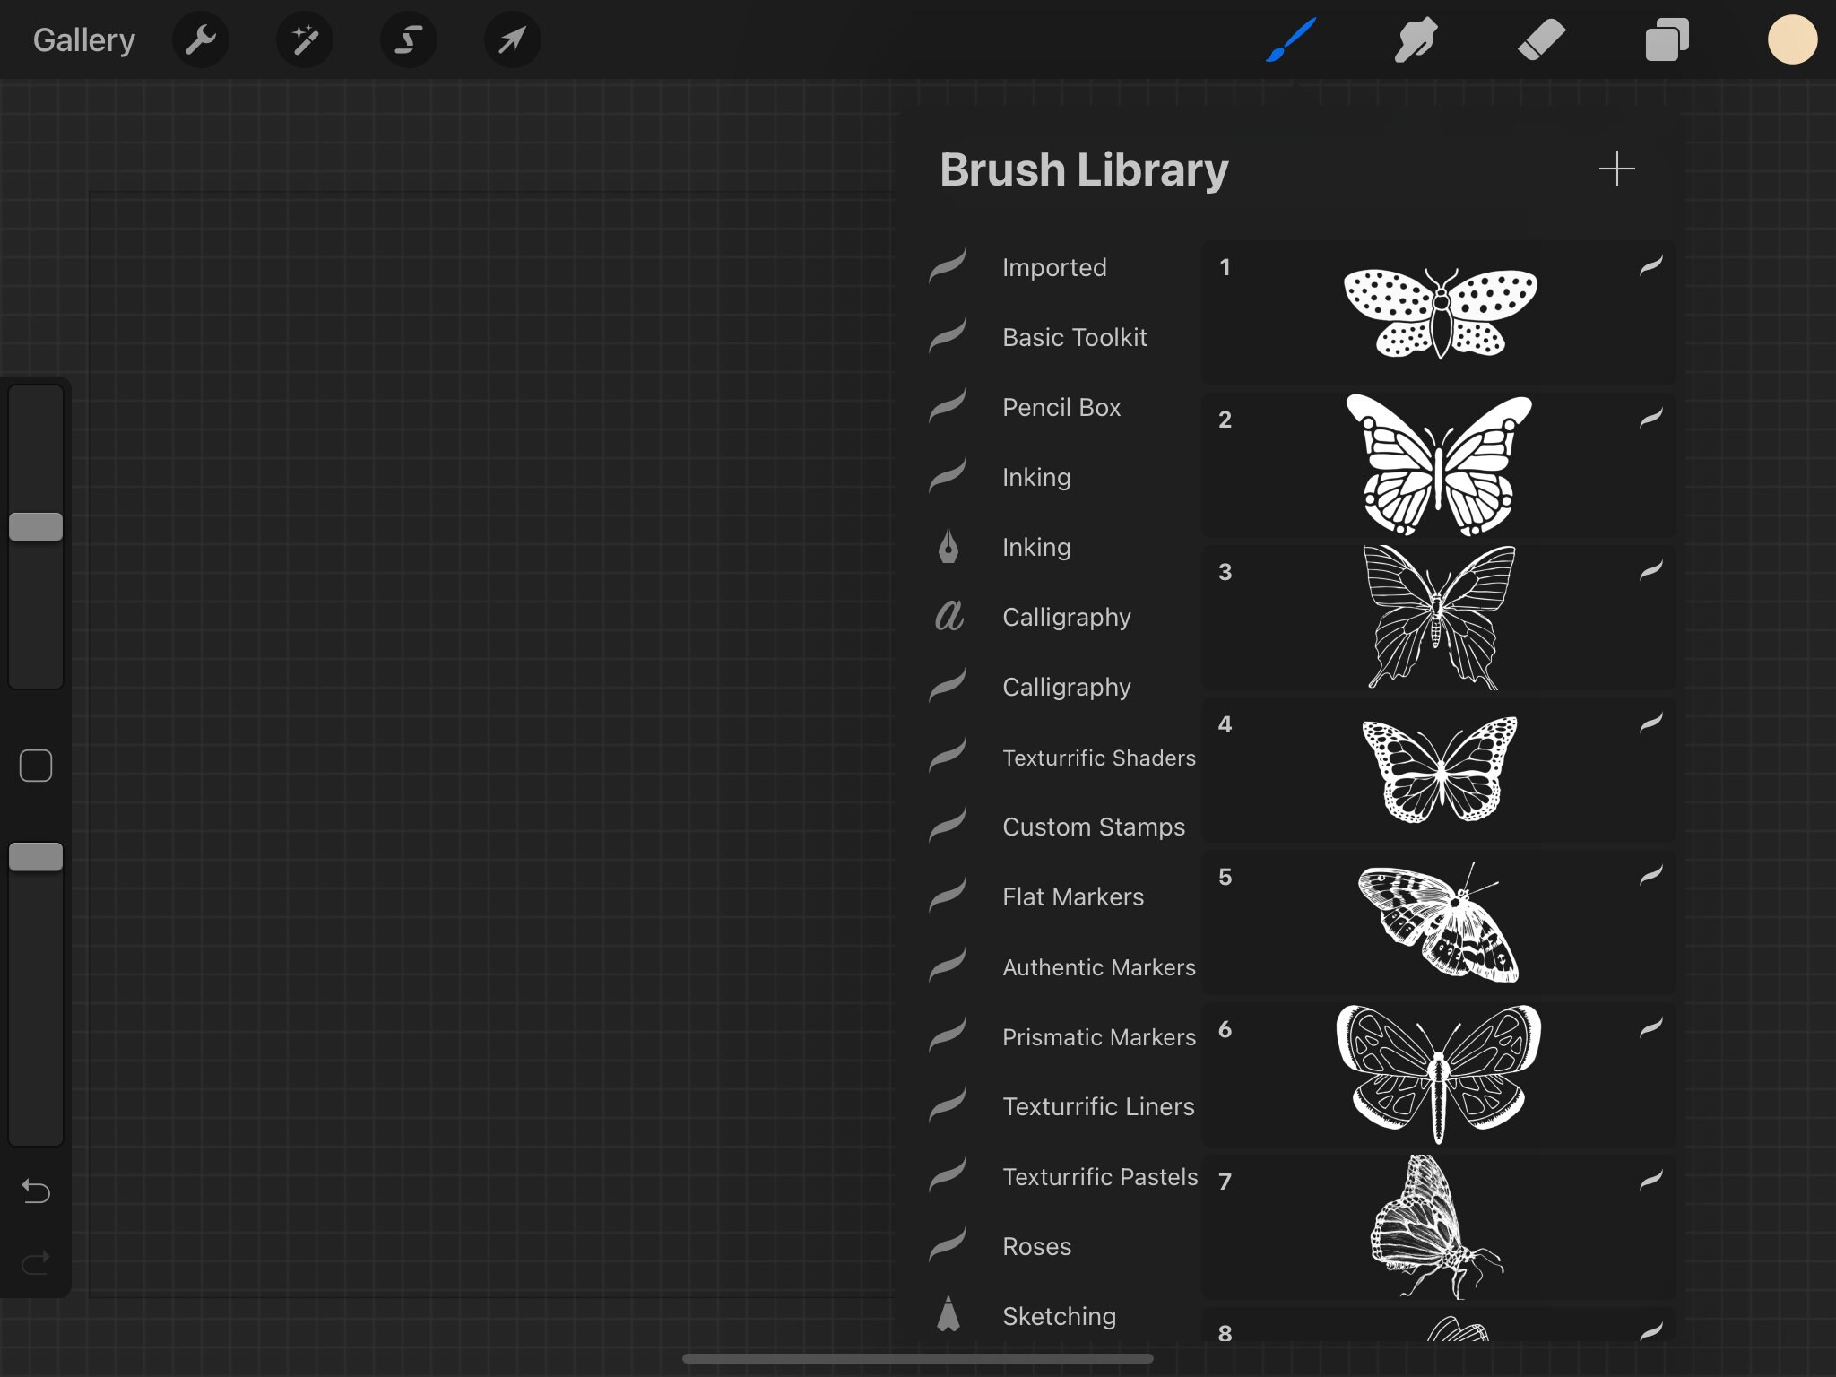The height and width of the screenshot is (1377, 1836).
Task: Open the Imported brush set
Action: pyautogui.click(x=1054, y=267)
